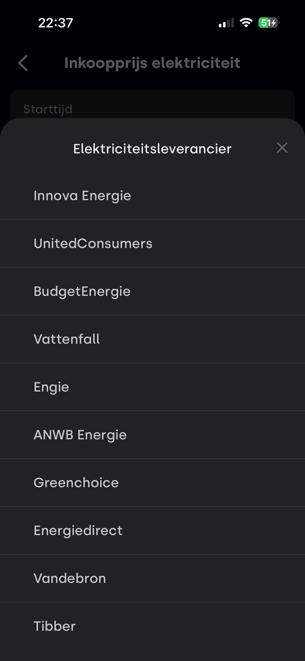The image size is (305, 661).
Task: Tap the Wi-Fi status icon
Action: pyautogui.click(x=246, y=23)
